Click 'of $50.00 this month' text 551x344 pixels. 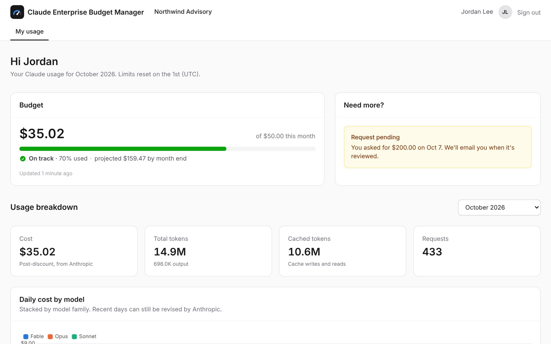(286, 136)
